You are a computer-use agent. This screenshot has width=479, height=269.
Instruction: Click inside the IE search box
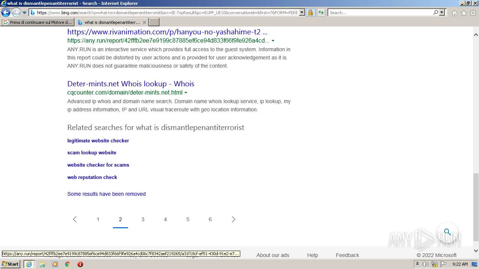[x=380, y=13]
